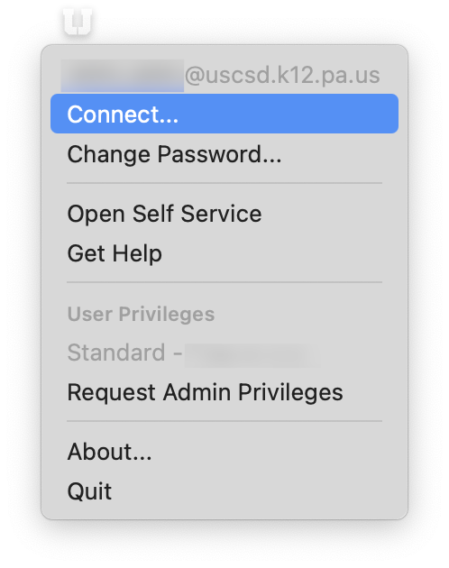This screenshot has width=449, height=568.
Task: Click the blurred username next to @uscsd.k12.pa.us
Action: 123,76
